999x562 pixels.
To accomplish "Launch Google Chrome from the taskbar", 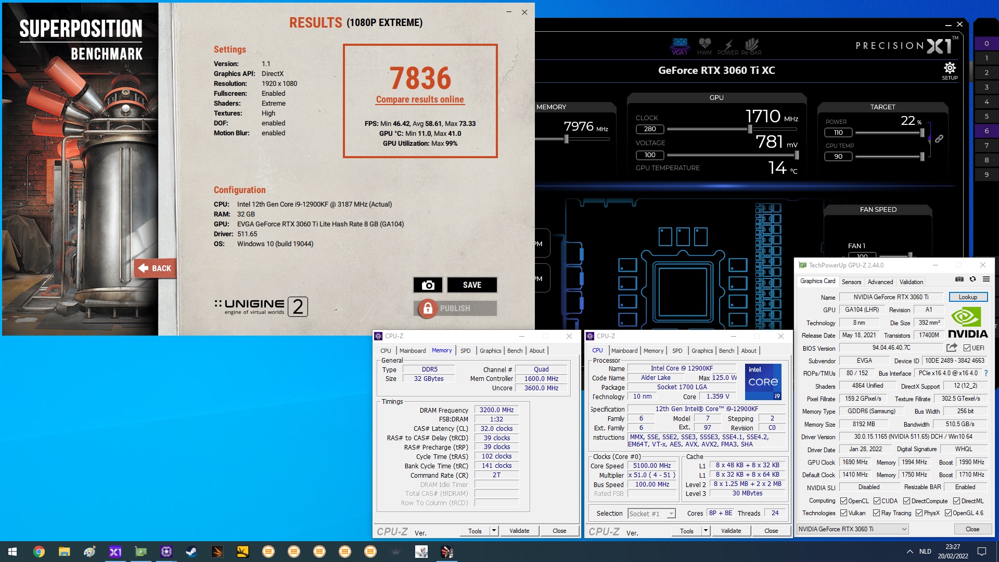I will pyautogui.click(x=39, y=552).
